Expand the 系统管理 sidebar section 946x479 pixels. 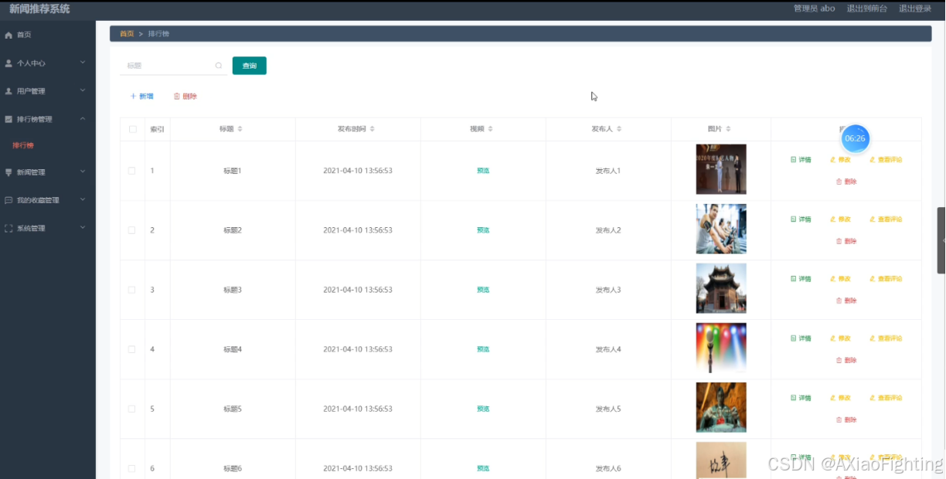(x=48, y=228)
